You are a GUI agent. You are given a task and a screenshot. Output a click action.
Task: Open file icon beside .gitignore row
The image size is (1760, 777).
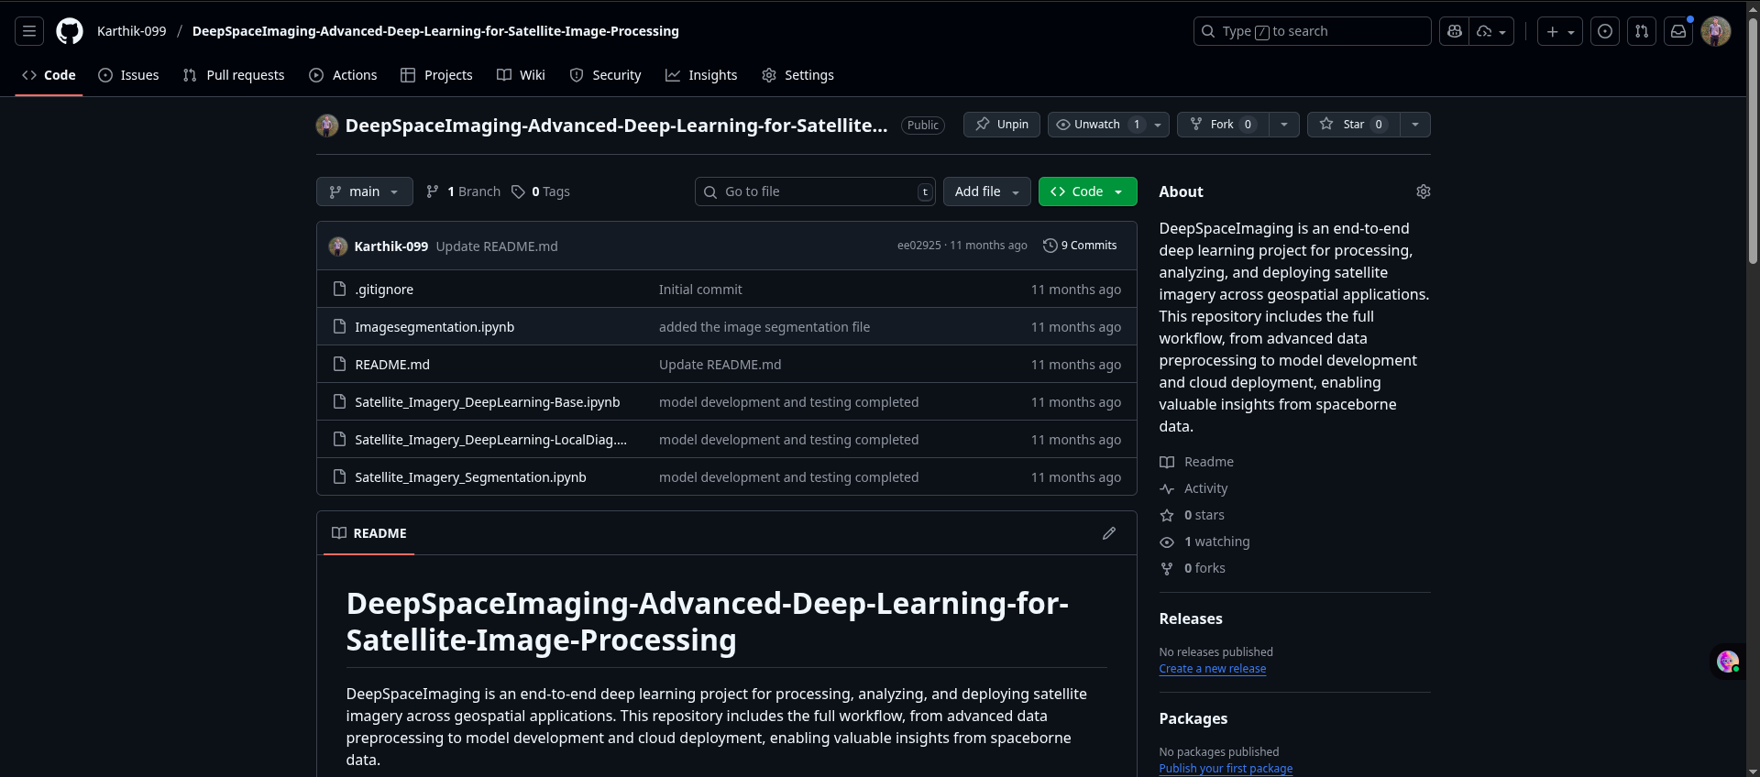(339, 290)
